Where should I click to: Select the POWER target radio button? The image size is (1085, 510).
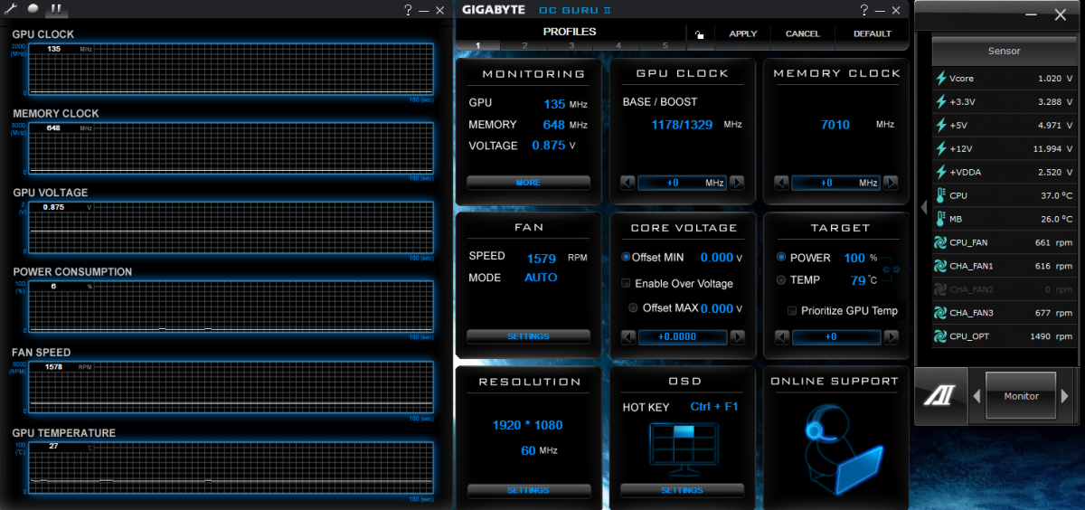[781, 258]
